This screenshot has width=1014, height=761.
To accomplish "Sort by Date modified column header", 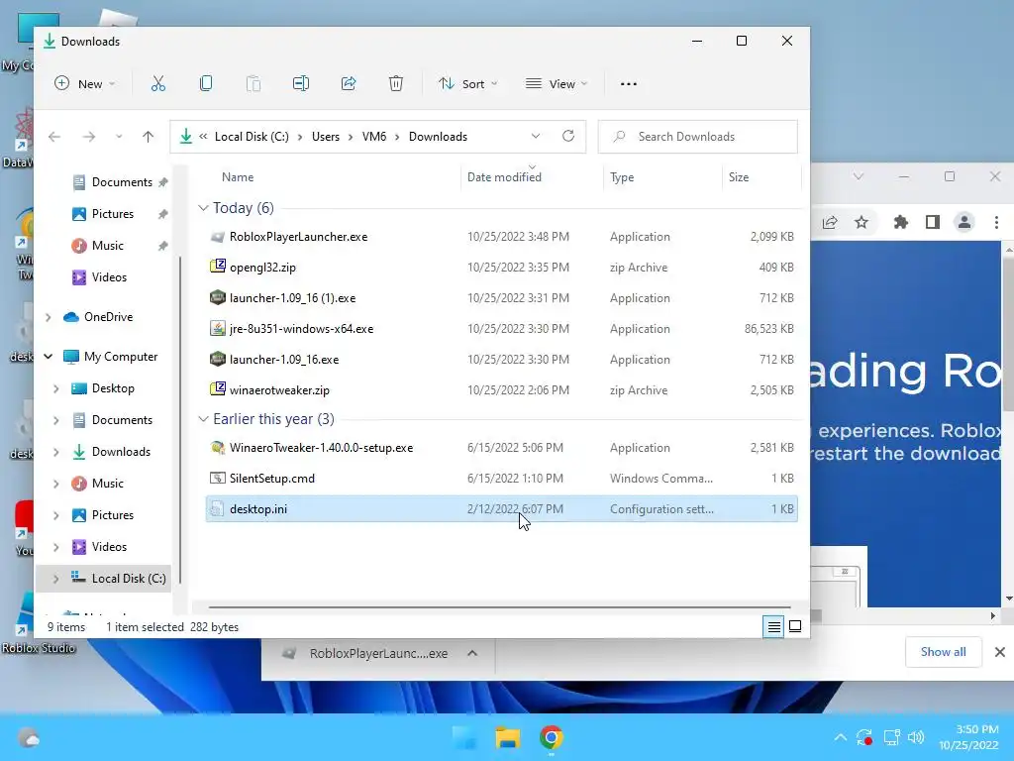I will (x=504, y=177).
